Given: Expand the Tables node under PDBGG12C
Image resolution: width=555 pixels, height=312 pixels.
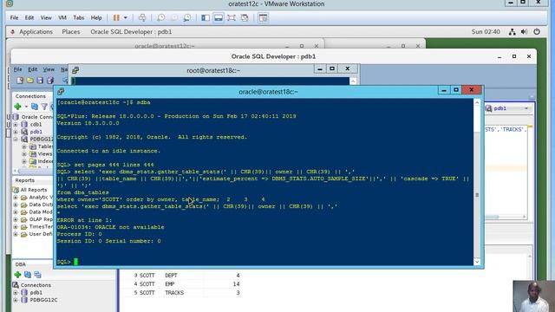Looking at the screenshot, I should (24, 146).
